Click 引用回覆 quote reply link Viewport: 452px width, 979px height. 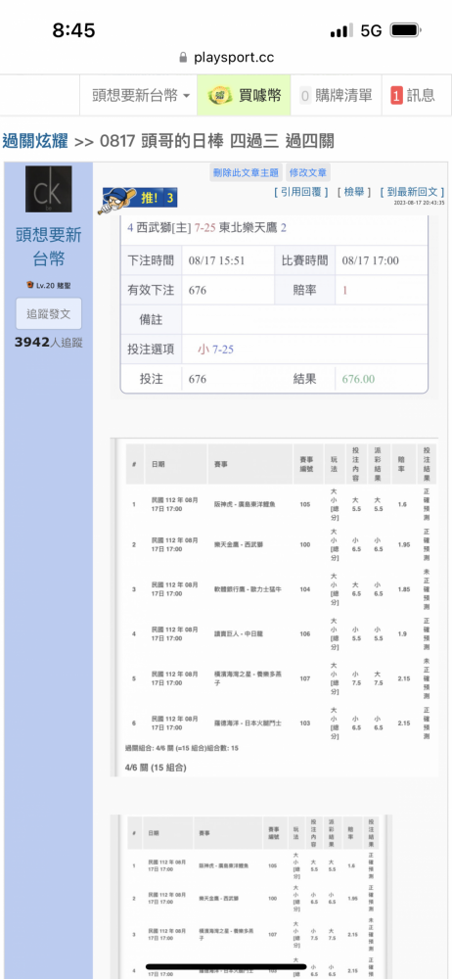(301, 192)
